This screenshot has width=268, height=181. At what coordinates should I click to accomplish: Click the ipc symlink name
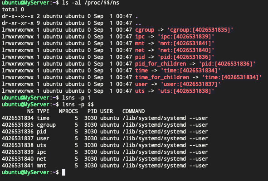[x=140, y=37]
